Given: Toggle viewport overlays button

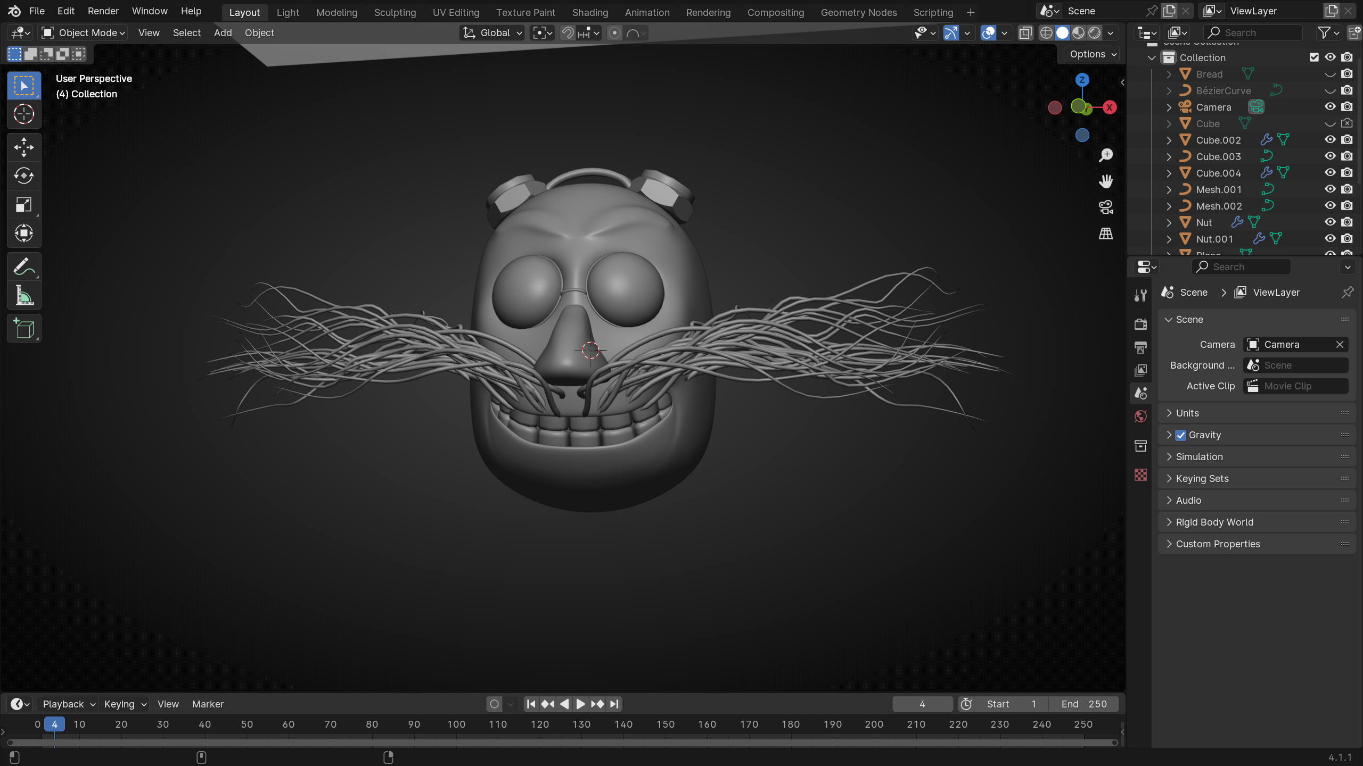Looking at the screenshot, I should [x=988, y=33].
